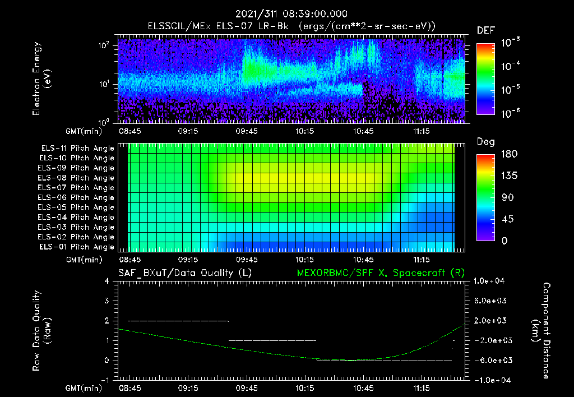The height and width of the screenshot is (397, 574).
Task: Click the 08:45 tick label under the bottom plot
Action: pyautogui.click(x=130, y=388)
